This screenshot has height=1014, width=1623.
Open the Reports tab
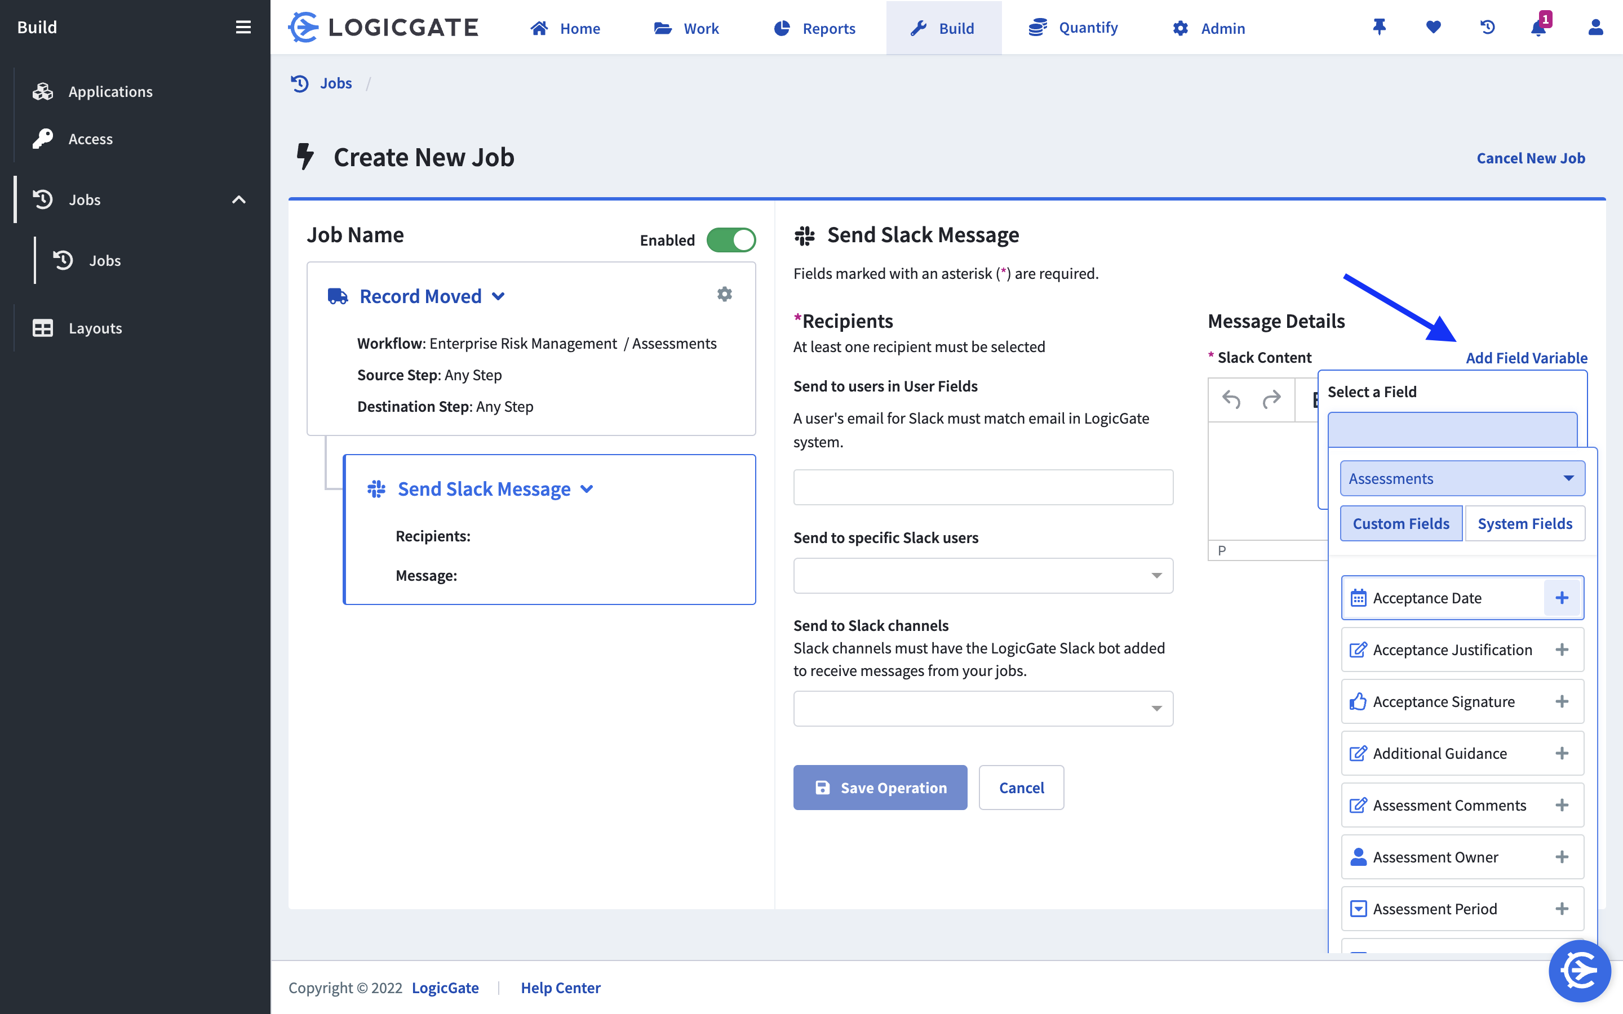click(815, 28)
